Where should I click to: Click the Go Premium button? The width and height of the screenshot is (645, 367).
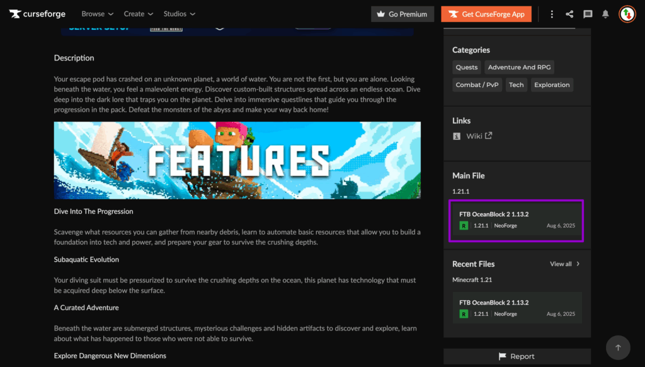(x=402, y=13)
